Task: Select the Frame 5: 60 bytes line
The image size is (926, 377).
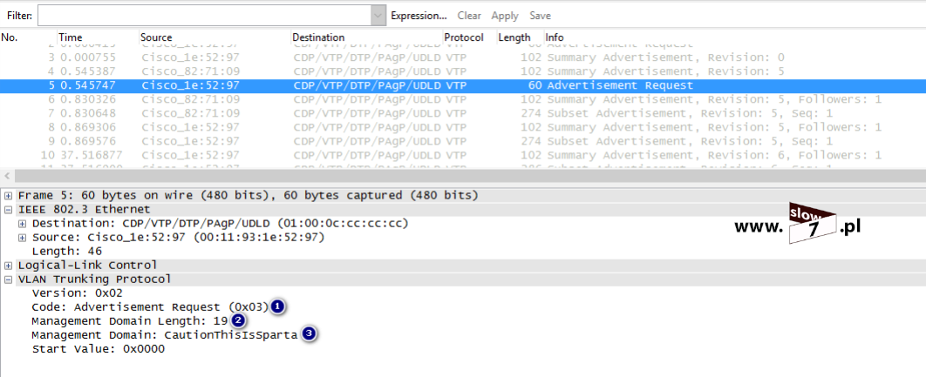Action: [x=248, y=195]
